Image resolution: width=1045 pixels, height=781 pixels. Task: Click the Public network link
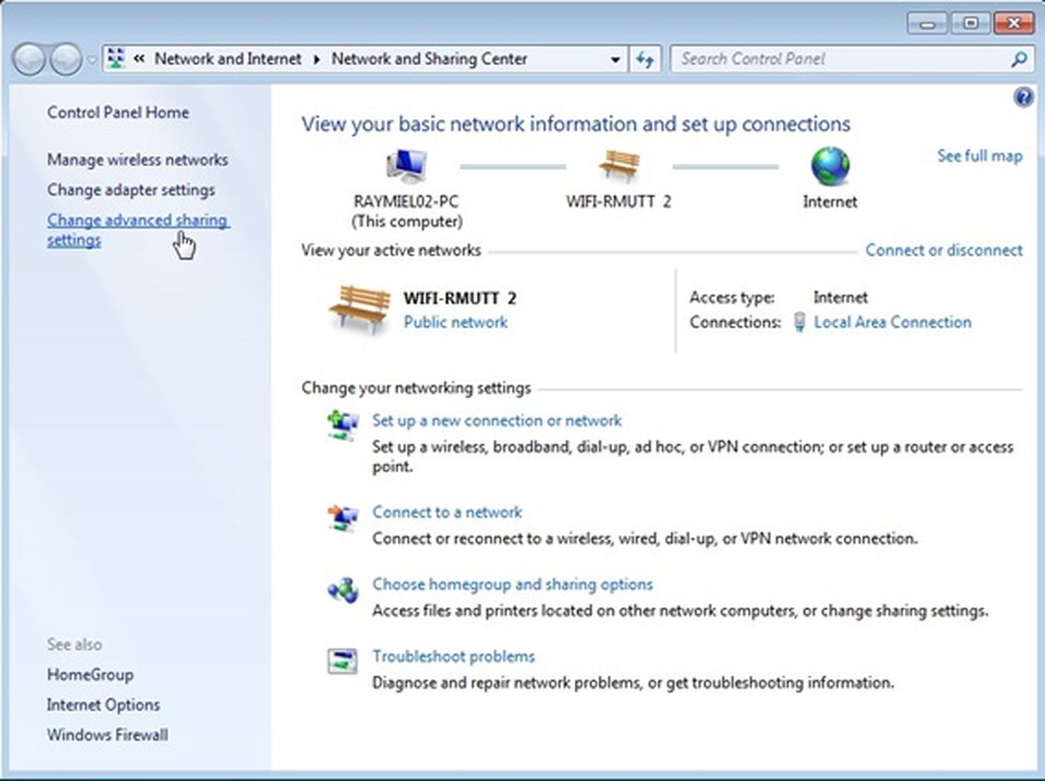click(x=456, y=322)
